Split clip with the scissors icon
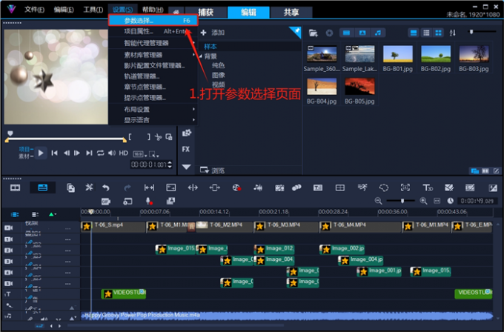Image resolution: width=504 pixels, height=332 pixels. (158, 137)
